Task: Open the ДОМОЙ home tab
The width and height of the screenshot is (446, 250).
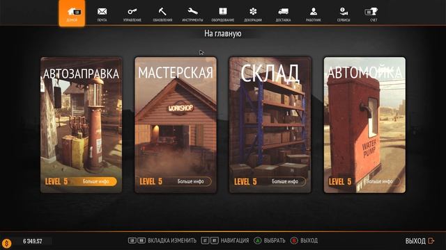Action: click(72, 13)
